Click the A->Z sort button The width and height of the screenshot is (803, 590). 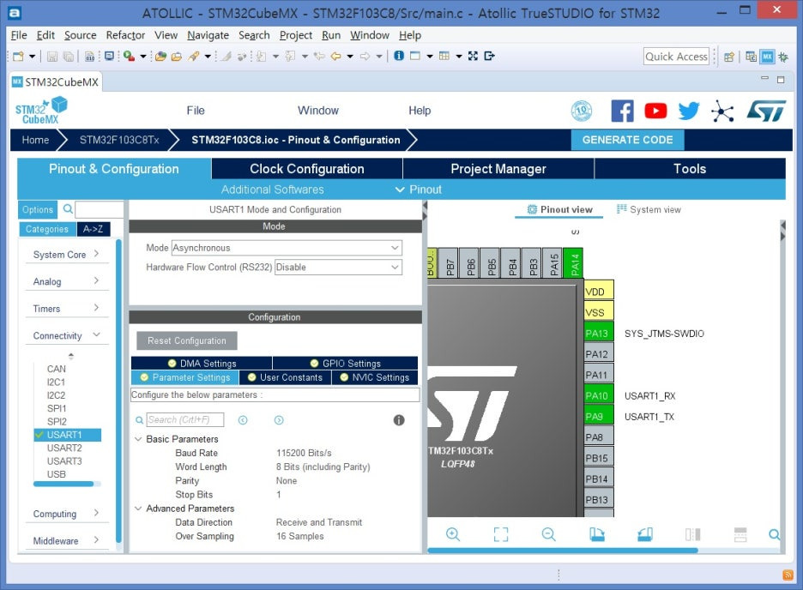click(x=94, y=229)
